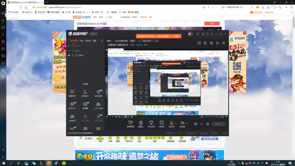Close right-side ad on 4399 page

point(245,33)
